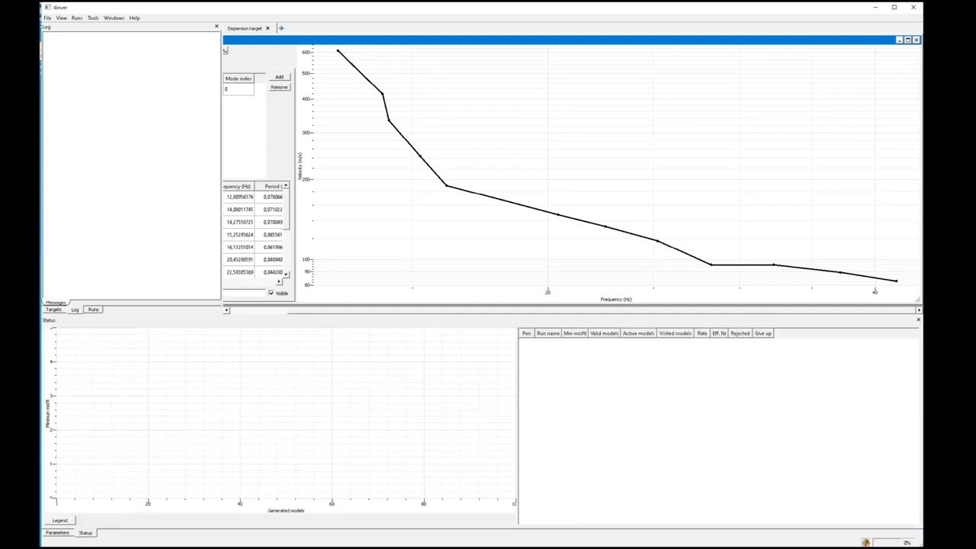This screenshot has height=549, width=976.
Task: Open the Runs menu
Action: [x=77, y=18]
